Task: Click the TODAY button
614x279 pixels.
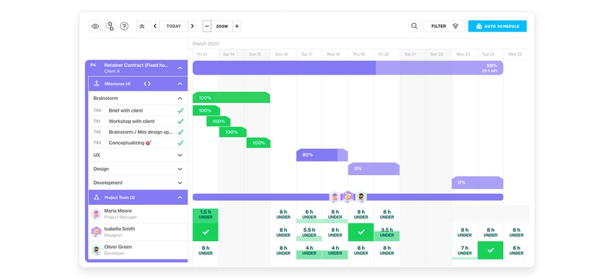Action: point(173,26)
